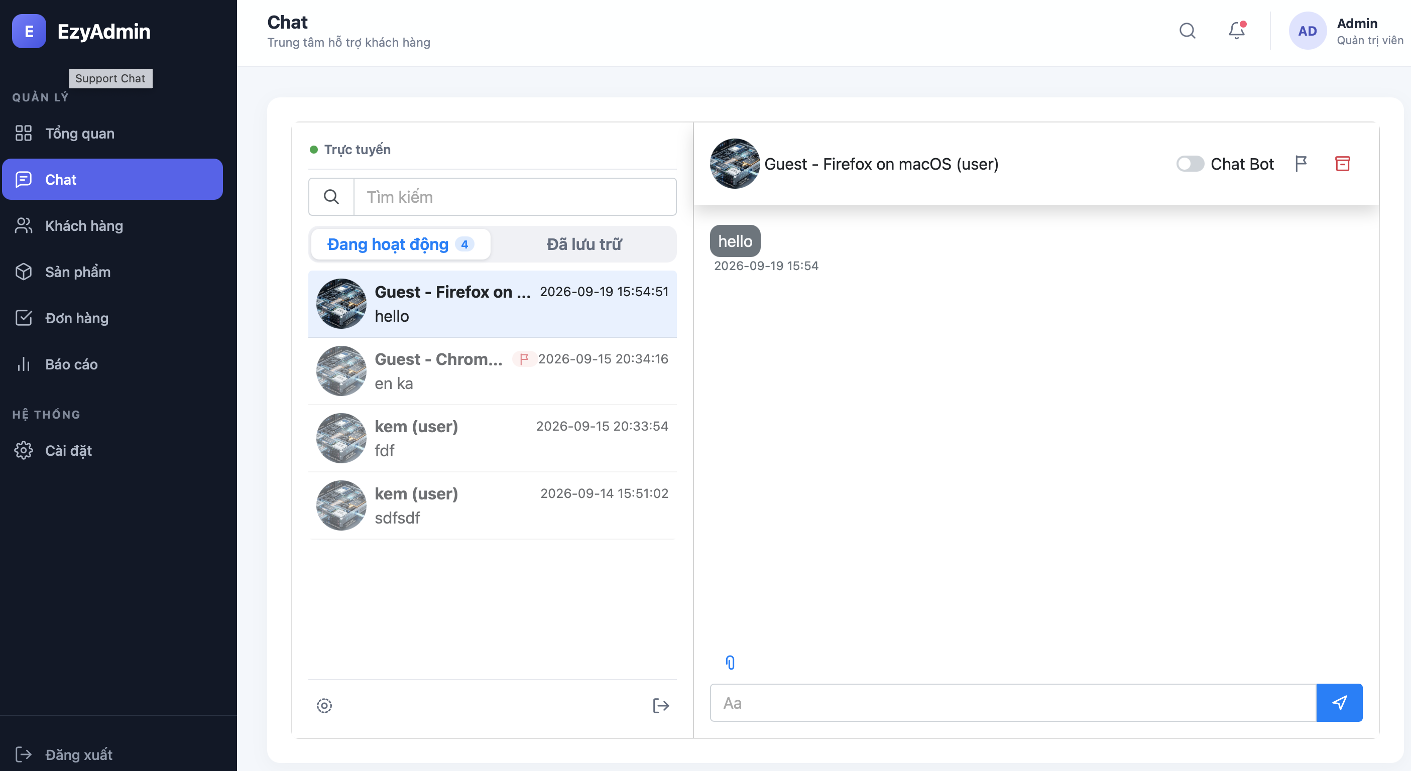Archive the conversation with red archive icon
The width and height of the screenshot is (1411, 771).
[1343, 164]
